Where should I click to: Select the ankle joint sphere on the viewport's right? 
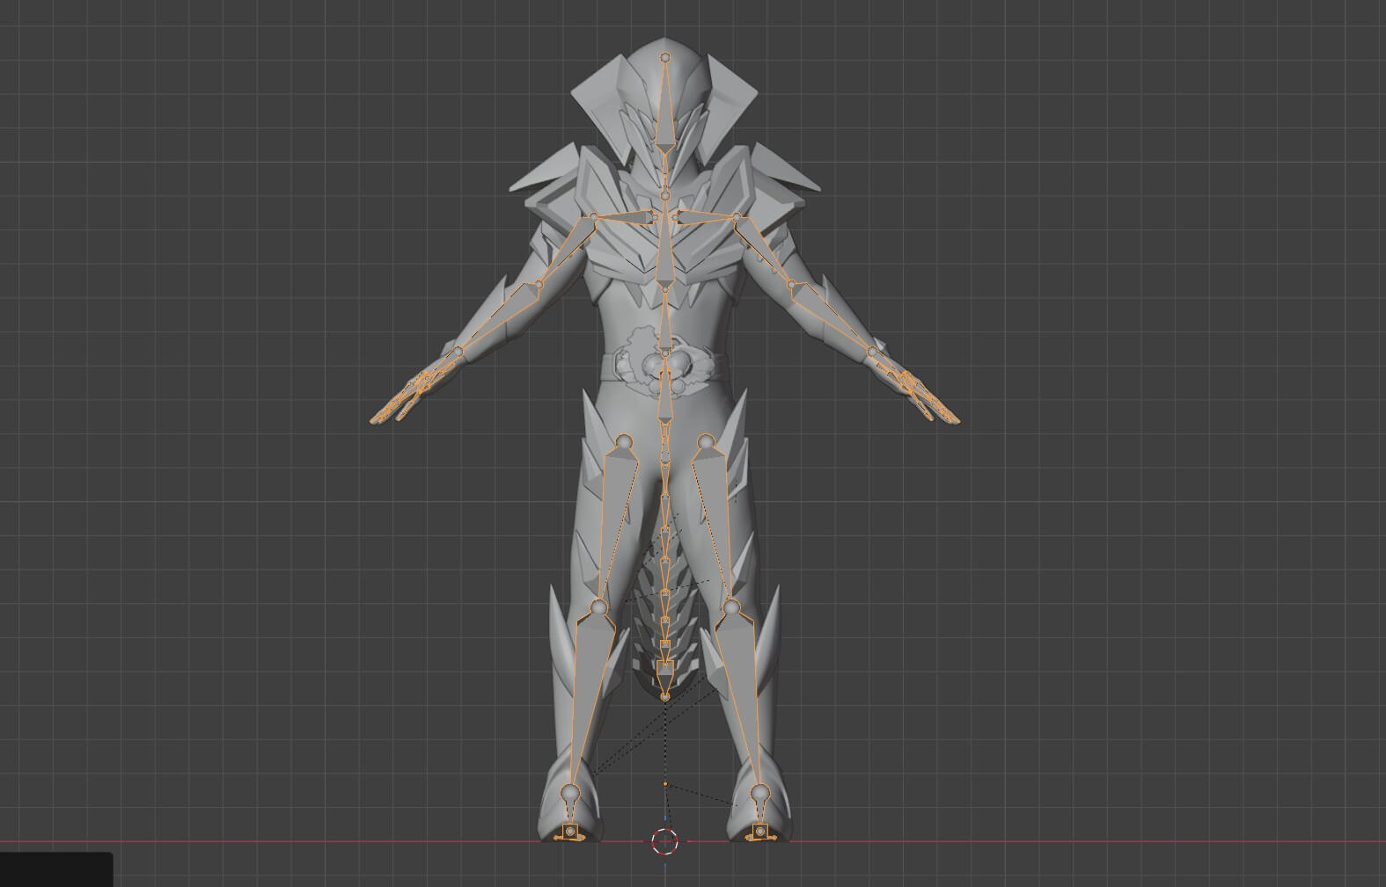click(x=759, y=794)
